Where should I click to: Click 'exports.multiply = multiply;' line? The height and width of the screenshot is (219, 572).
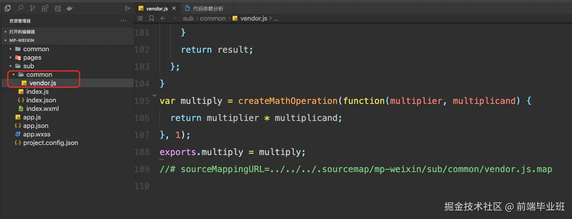click(x=233, y=152)
